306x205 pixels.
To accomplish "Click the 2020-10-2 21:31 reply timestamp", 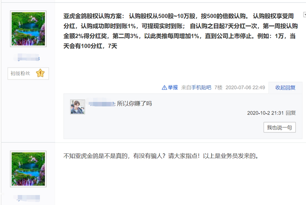I will (x=265, y=113).
